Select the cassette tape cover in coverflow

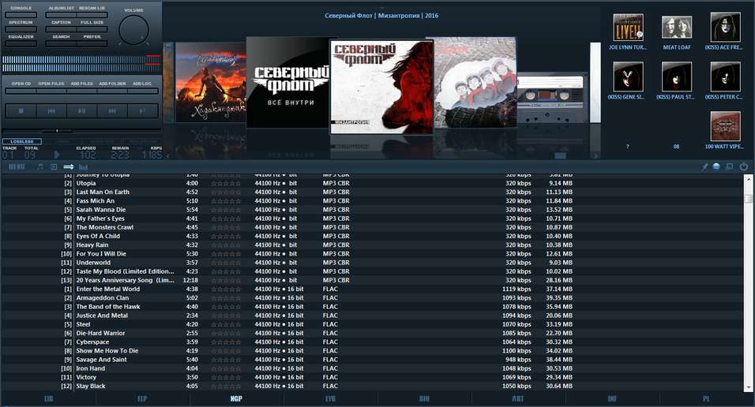click(552, 99)
